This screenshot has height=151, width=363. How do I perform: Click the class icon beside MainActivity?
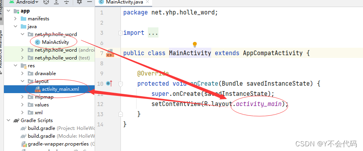click(37, 42)
